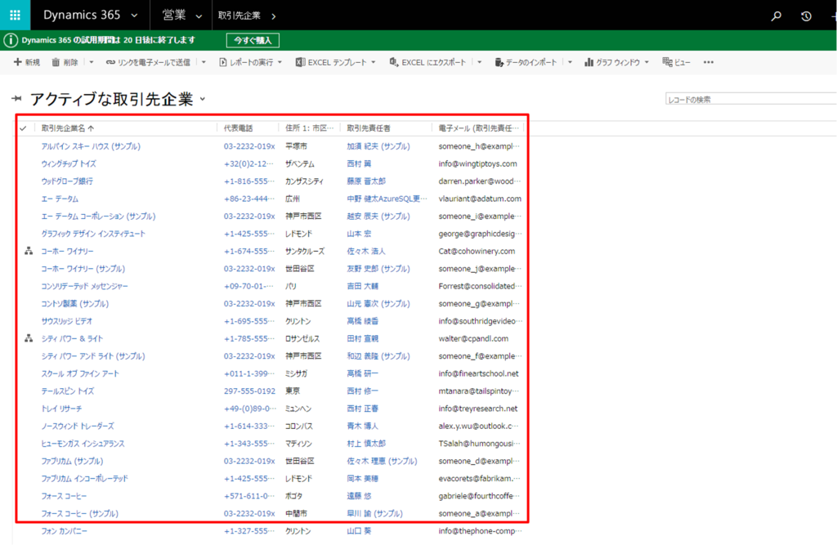The height and width of the screenshot is (545, 837).
Task: Open account フォン カンパニー
Action: (x=64, y=531)
